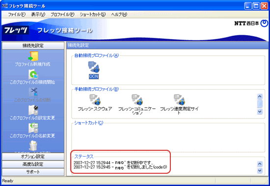Click the このプロファイルの切断 scissors icon
This screenshot has width=270, height=186.
[33, 92]
